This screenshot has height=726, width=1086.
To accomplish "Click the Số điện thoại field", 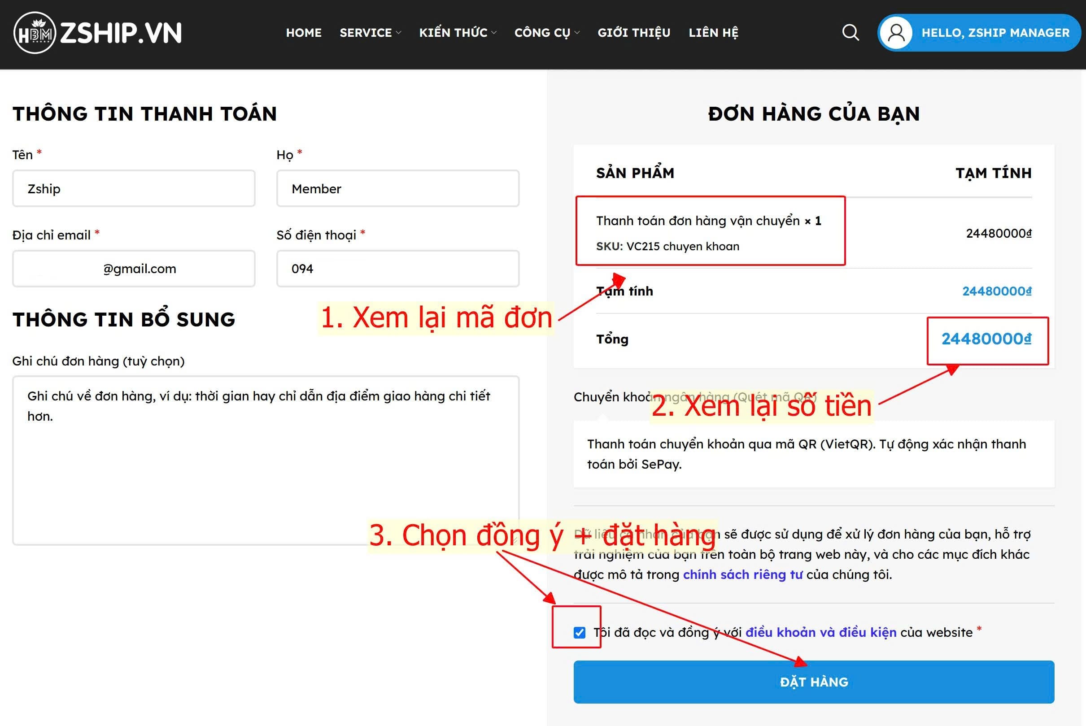I will tap(397, 269).
